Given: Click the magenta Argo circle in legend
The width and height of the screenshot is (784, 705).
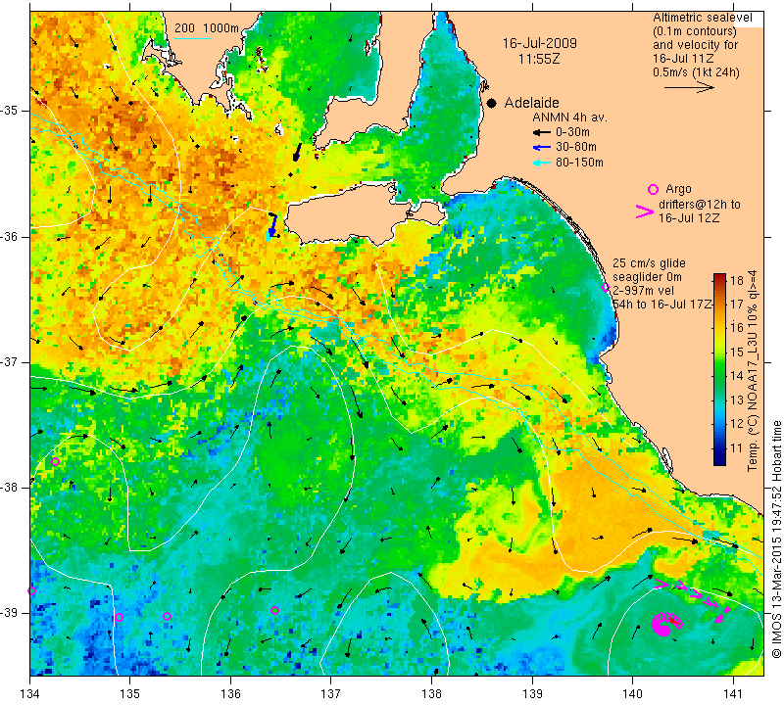Looking at the screenshot, I should [653, 189].
